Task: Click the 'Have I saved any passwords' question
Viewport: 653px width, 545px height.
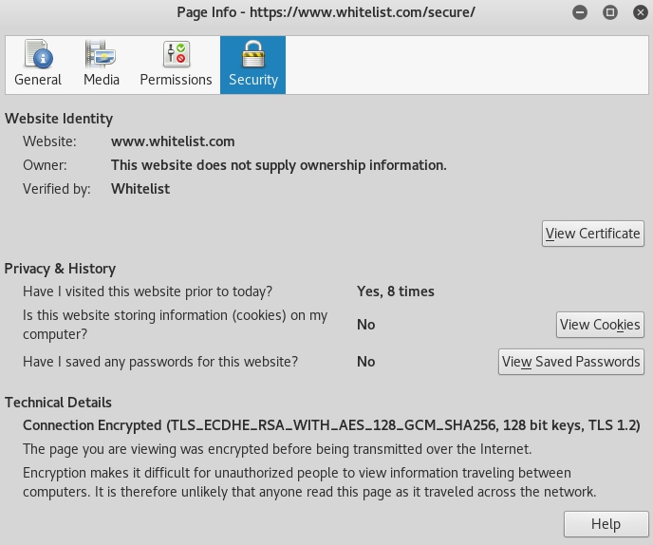Action: point(160,362)
